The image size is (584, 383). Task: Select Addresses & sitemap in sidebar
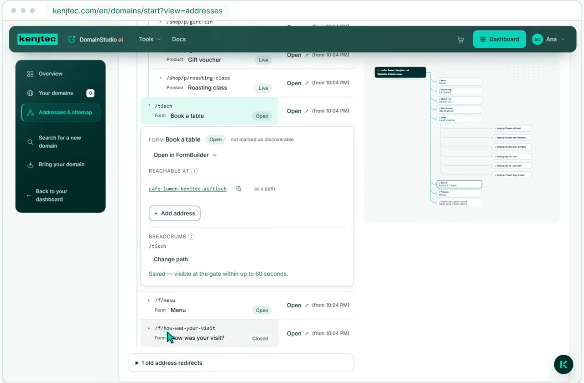tap(61, 113)
